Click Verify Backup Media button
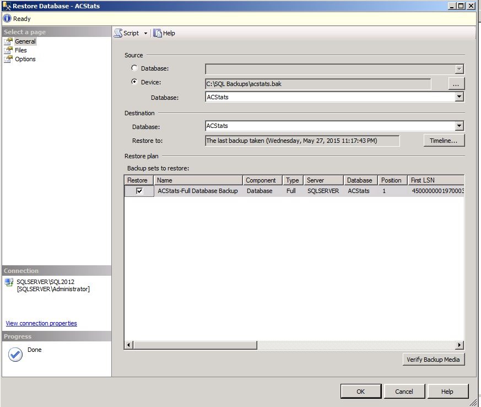The height and width of the screenshot is (407, 481). 434,360
